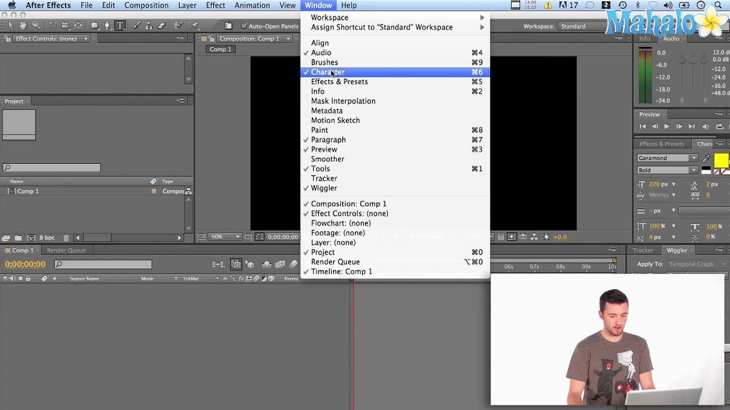Open the Garamond font family dropdown
Viewport: 730px width, 410px height.
click(667, 158)
